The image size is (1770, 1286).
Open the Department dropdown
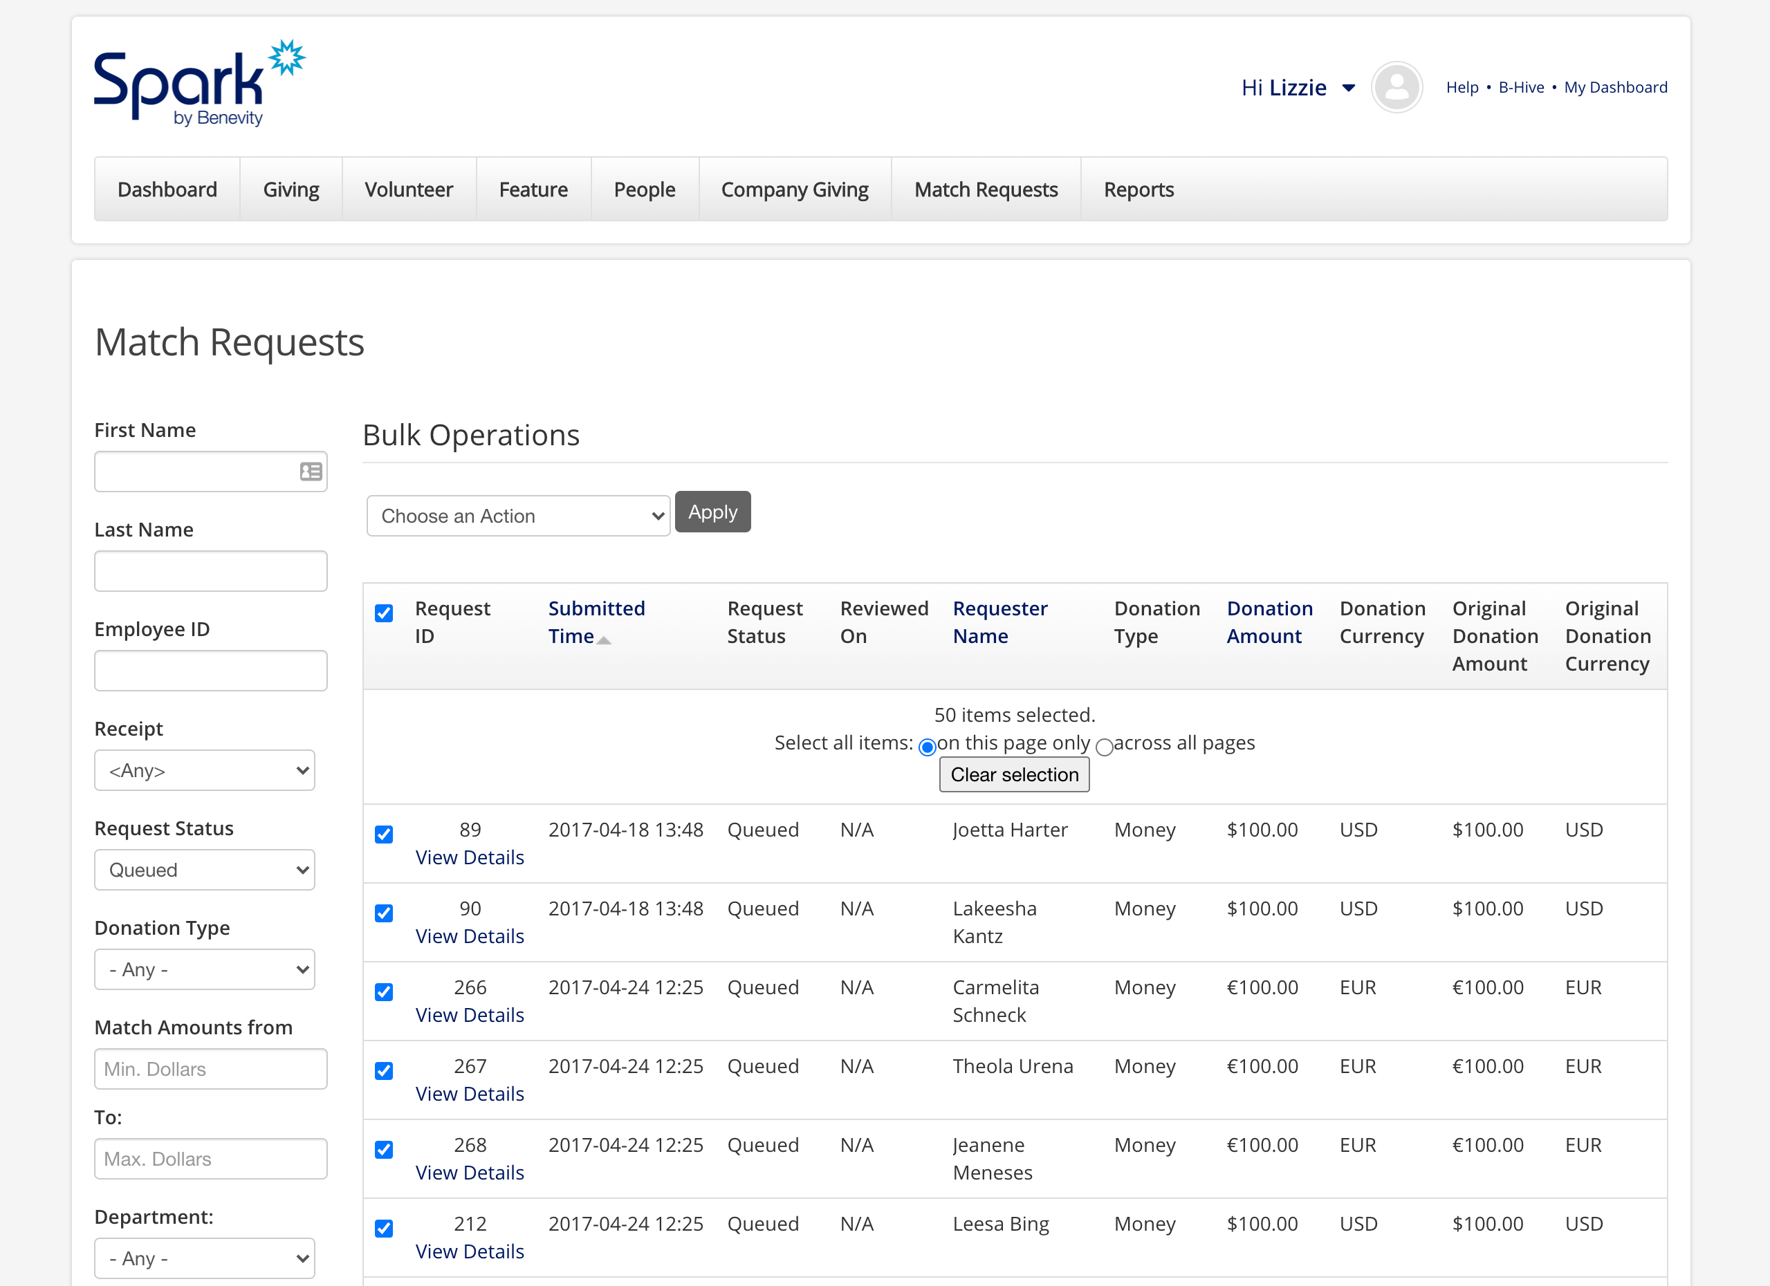tap(205, 1258)
